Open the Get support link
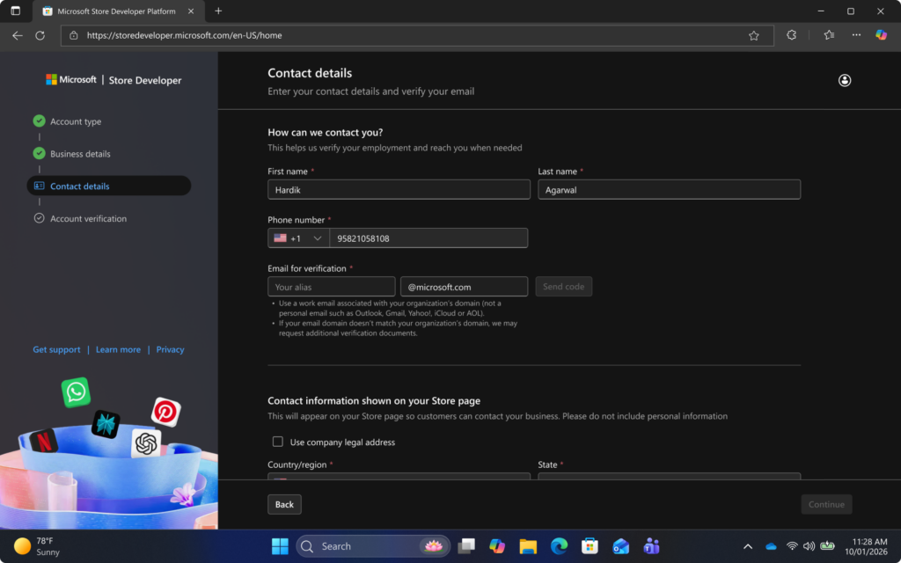The height and width of the screenshot is (563, 901). click(x=56, y=349)
